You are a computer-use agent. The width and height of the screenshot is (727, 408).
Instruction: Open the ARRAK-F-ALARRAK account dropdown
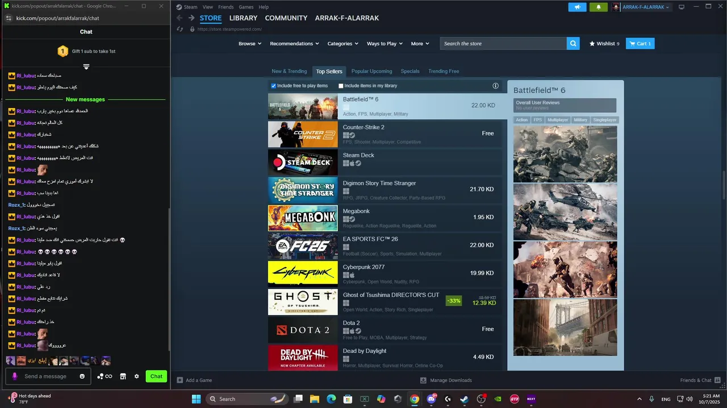click(645, 7)
